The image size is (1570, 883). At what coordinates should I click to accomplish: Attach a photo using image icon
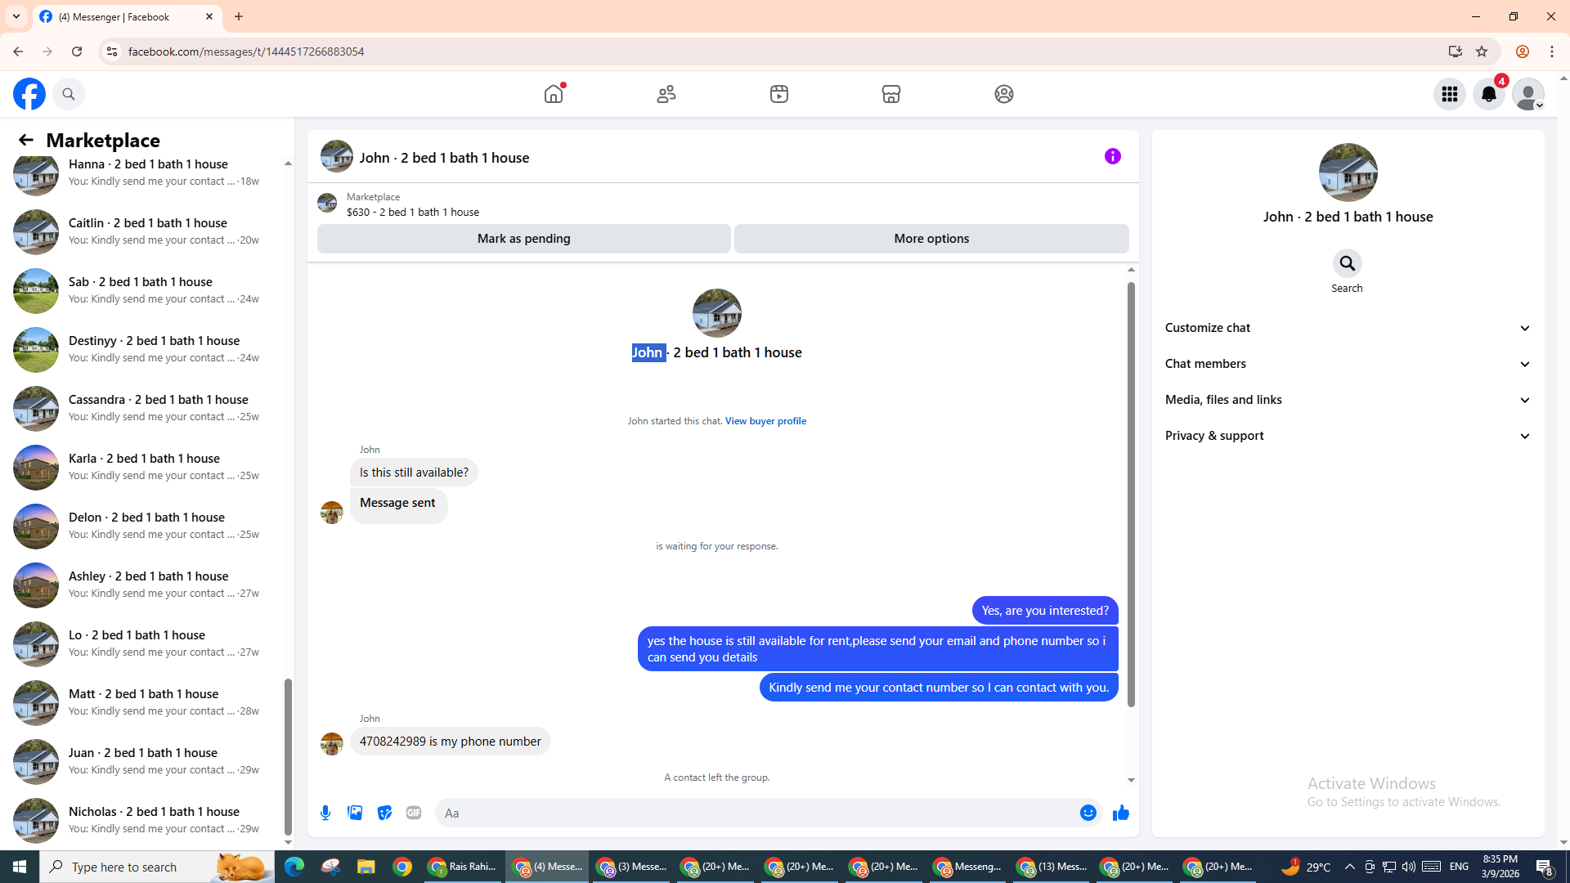[355, 813]
